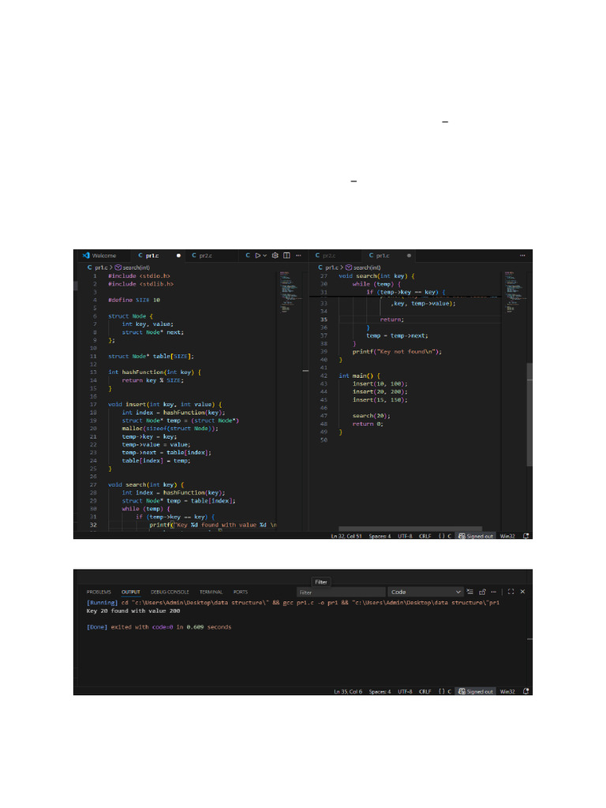Open More Actions ellipsis in the right editor group
Viewport: 606px width, 808px height.
(522, 256)
